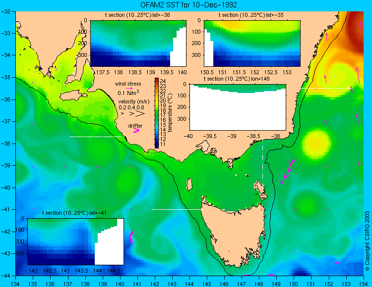Click the white dashed section line at lat -41
The image size is (372, 287).
point(177,209)
